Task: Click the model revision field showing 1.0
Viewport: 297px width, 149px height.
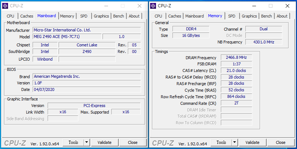Action: 122,37
